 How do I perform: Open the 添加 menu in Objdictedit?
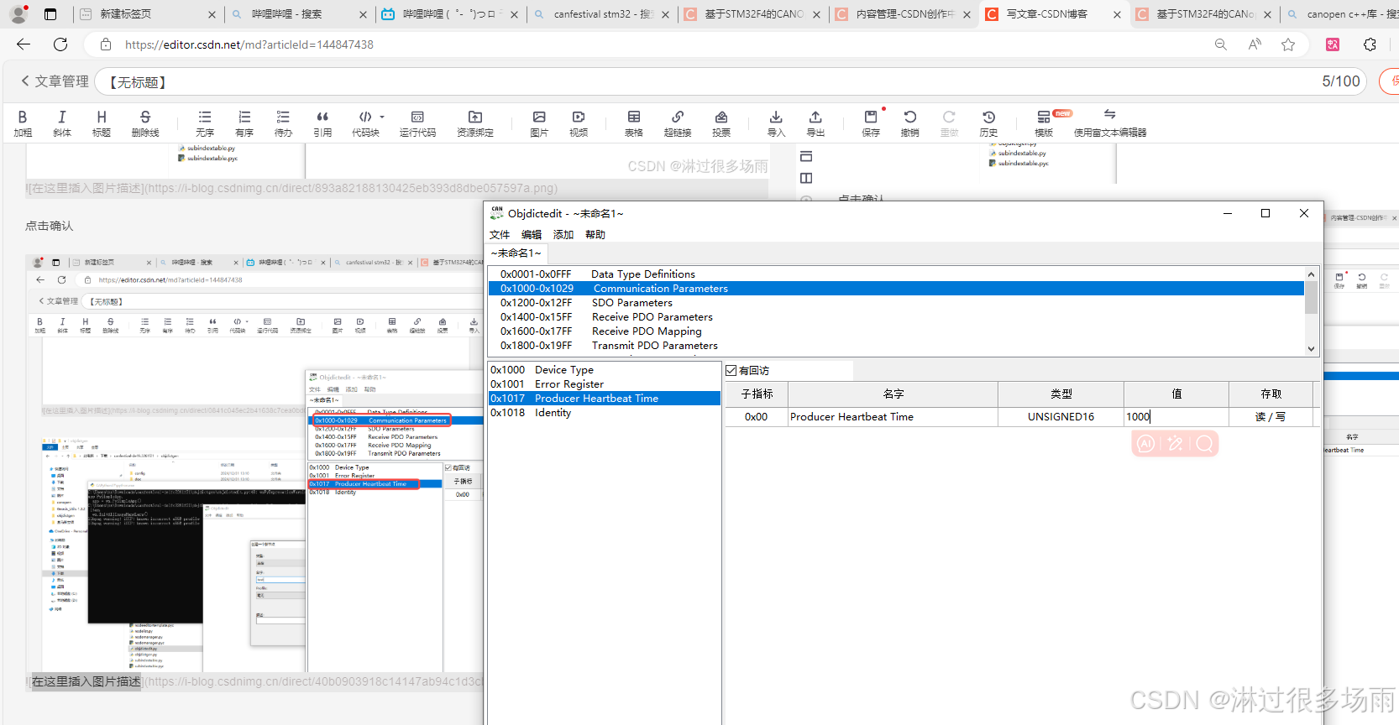[563, 235]
